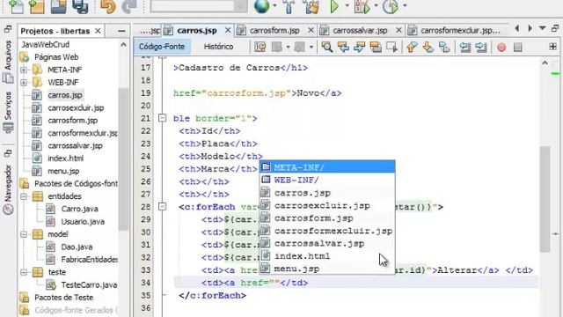This screenshot has height=317, width=563.
Task: Click Find Previous Occurrence icon
Action: [x=343, y=47]
